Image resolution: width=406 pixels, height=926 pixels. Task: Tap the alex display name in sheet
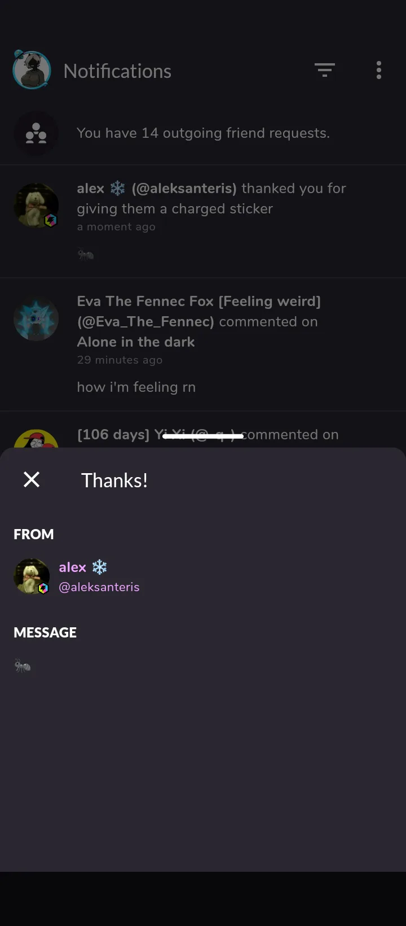[x=73, y=567]
